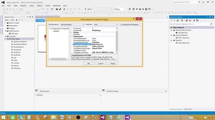Screen dimensions: 215x120
Task: Select the OverwriteDataSources property row
Action: 94,40
